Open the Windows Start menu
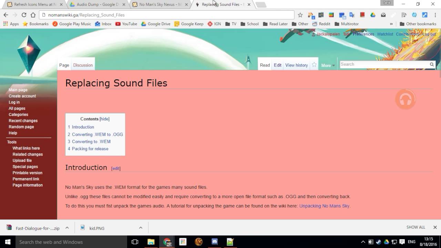This screenshot has width=441, height=248. (x=8, y=242)
